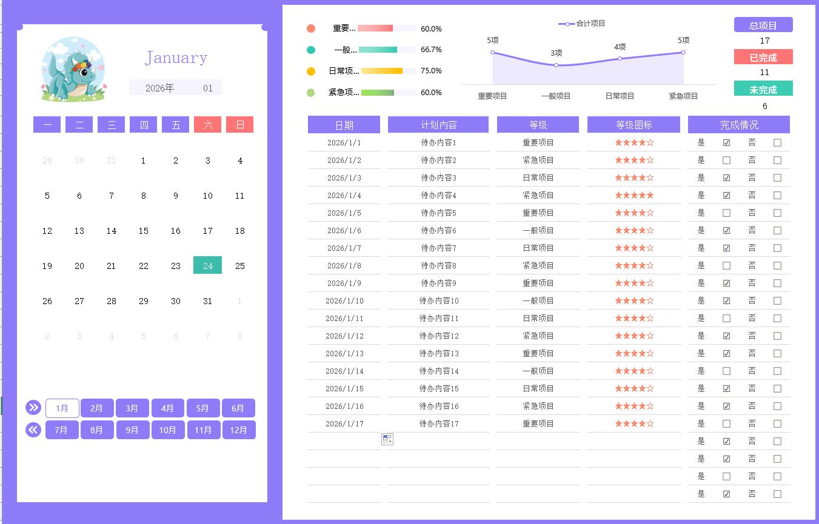This screenshot has height=524, width=819.
Task: Check the 否 checkbox for 2026/1/5
Action: [x=777, y=213]
